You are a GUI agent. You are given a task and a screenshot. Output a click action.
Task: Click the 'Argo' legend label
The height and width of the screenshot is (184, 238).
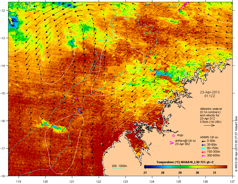pyautogui.click(x=180, y=135)
